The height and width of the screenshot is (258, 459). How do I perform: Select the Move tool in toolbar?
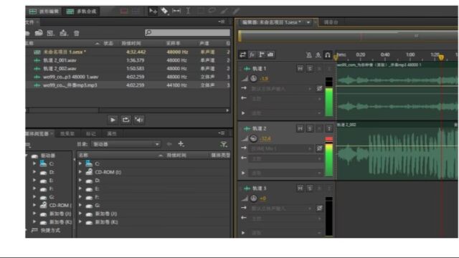153,11
